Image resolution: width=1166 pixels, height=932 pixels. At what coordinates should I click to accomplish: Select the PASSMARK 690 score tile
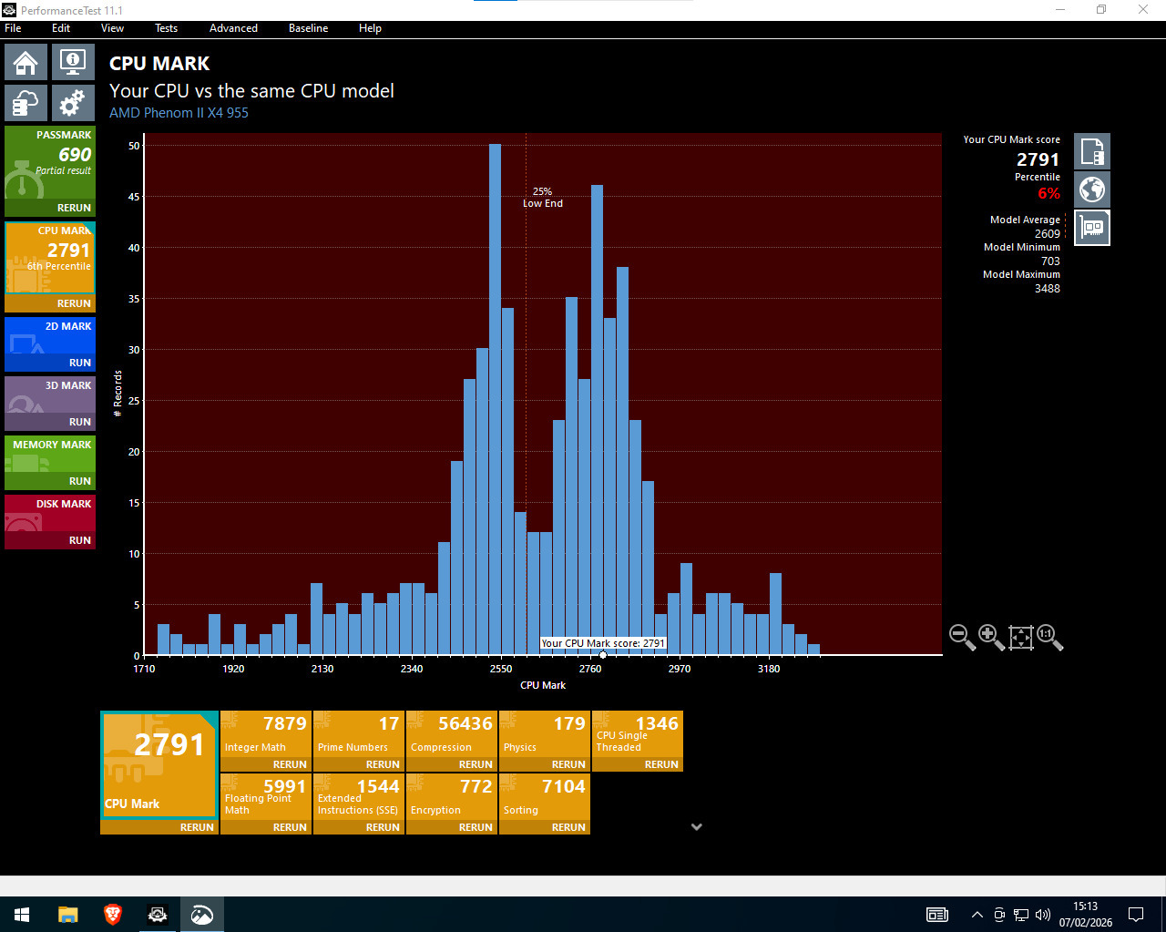[50, 162]
